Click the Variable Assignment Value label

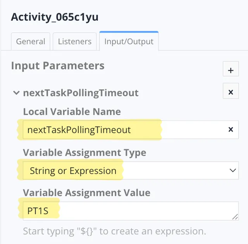point(86,192)
